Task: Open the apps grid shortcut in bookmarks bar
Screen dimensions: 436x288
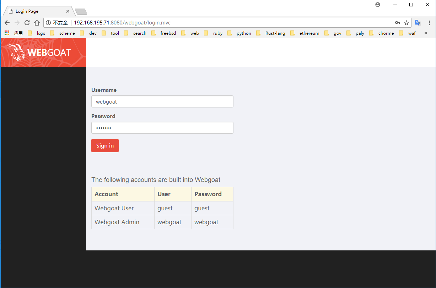Action: 7,33
